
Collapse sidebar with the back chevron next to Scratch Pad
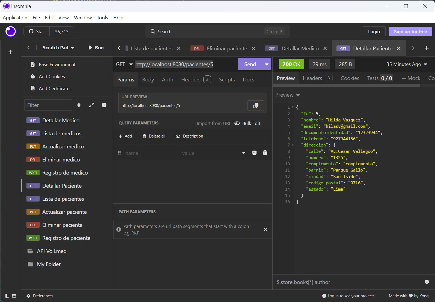pyautogui.click(x=29, y=48)
